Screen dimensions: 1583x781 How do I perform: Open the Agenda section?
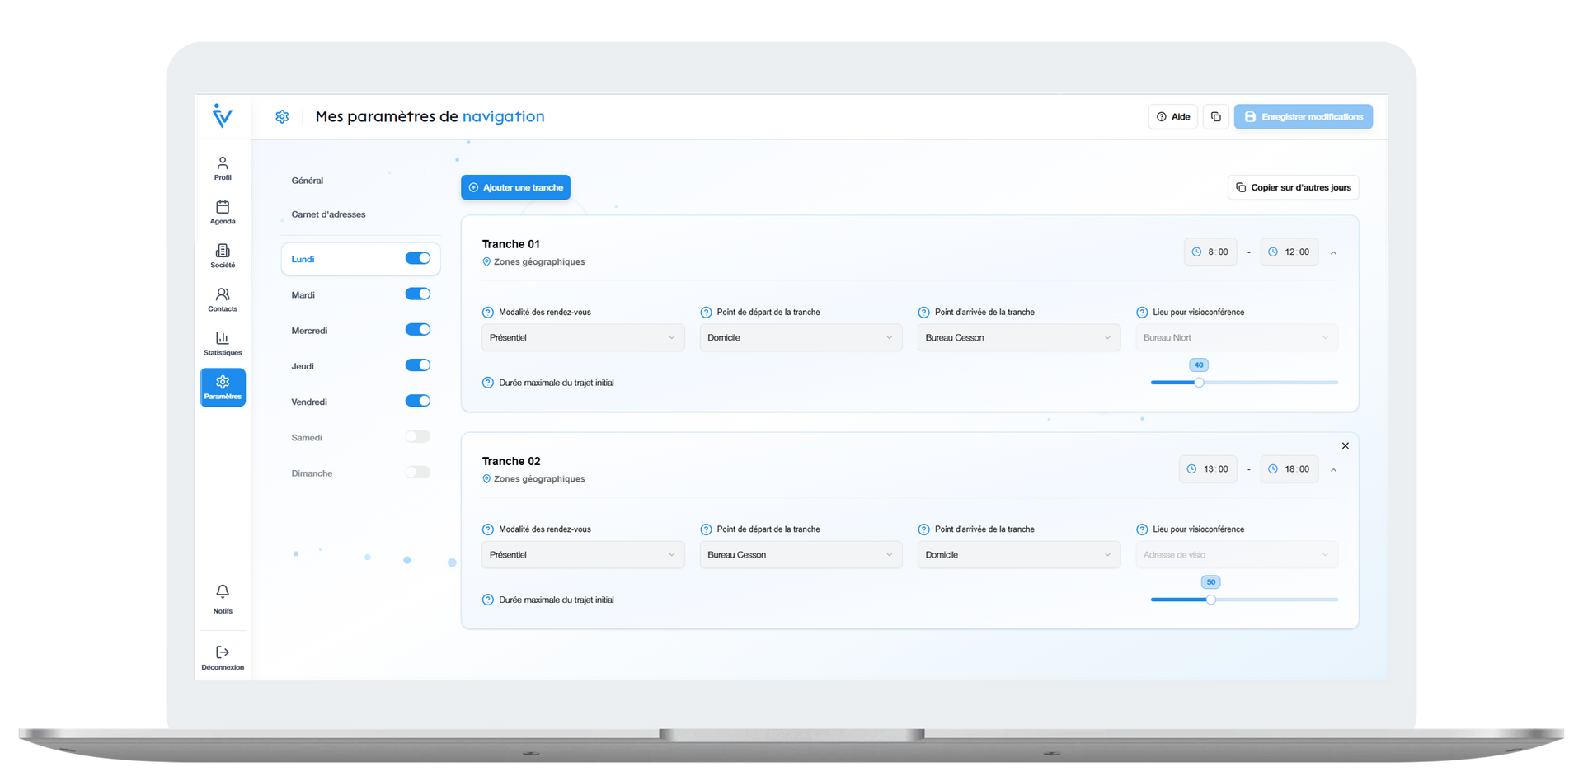(222, 213)
